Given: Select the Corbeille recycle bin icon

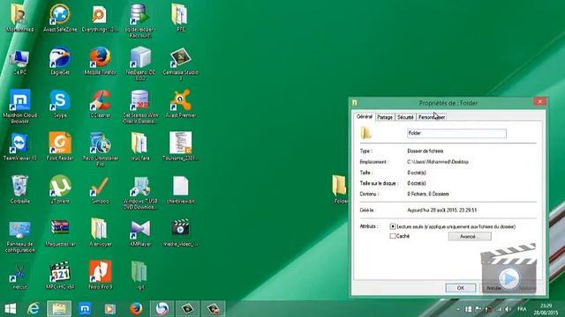Looking at the screenshot, I should point(19,189).
